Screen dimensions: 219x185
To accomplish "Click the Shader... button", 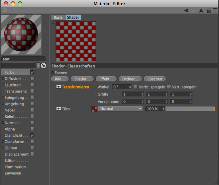I will coord(82,79).
